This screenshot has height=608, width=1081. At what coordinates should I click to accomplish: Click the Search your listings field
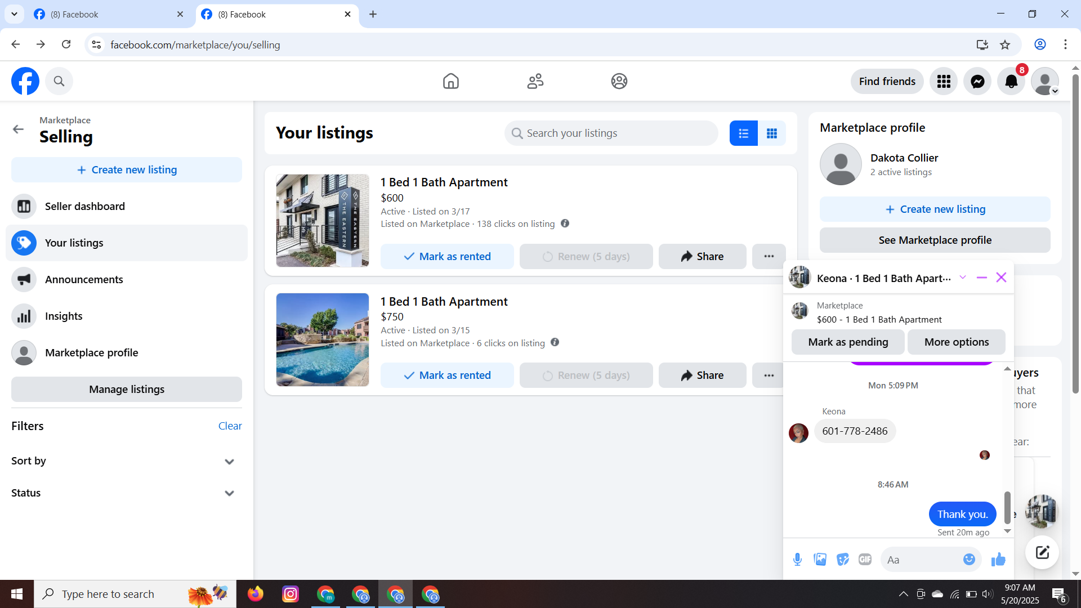coord(611,133)
